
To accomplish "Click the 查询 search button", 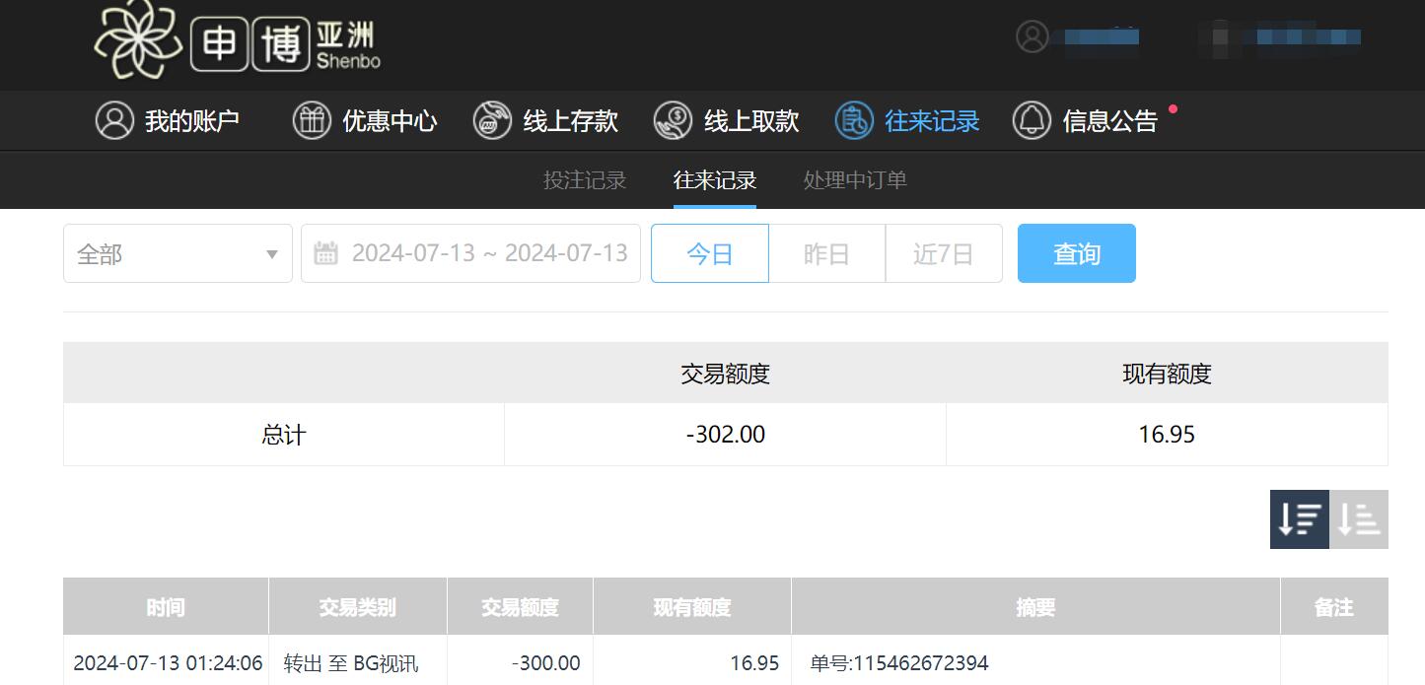I will coord(1076,252).
